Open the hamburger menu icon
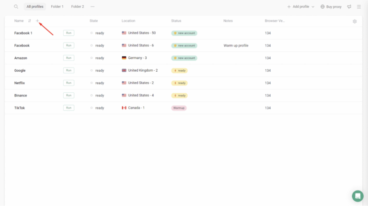The height and width of the screenshot is (206, 368). click(359, 7)
